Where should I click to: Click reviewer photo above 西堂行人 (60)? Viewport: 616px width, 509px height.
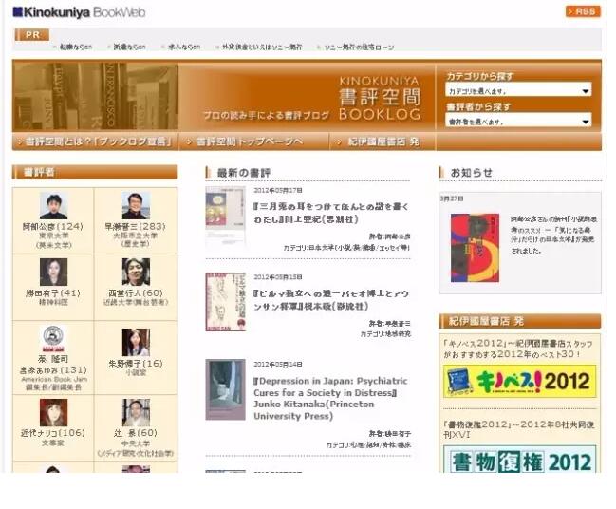(136, 272)
